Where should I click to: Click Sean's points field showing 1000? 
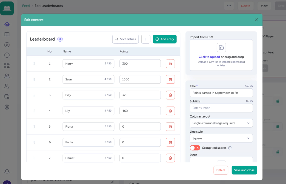[x=140, y=79]
